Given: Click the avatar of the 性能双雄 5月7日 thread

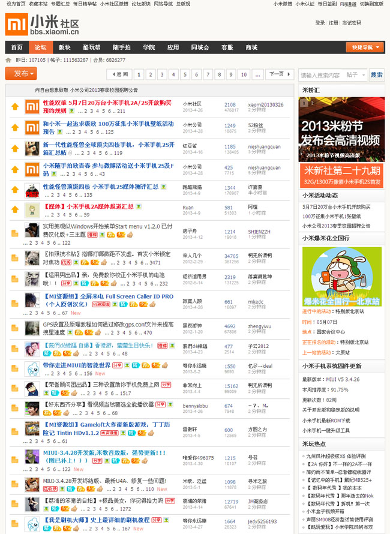Looking at the screenshot, I should [x=32, y=106].
